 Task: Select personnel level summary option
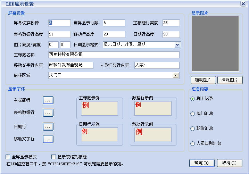pos(193,143)
